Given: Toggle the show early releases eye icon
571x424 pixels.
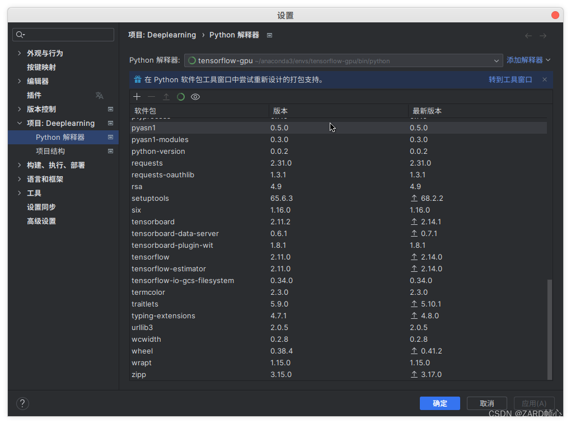Looking at the screenshot, I should tap(195, 96).
